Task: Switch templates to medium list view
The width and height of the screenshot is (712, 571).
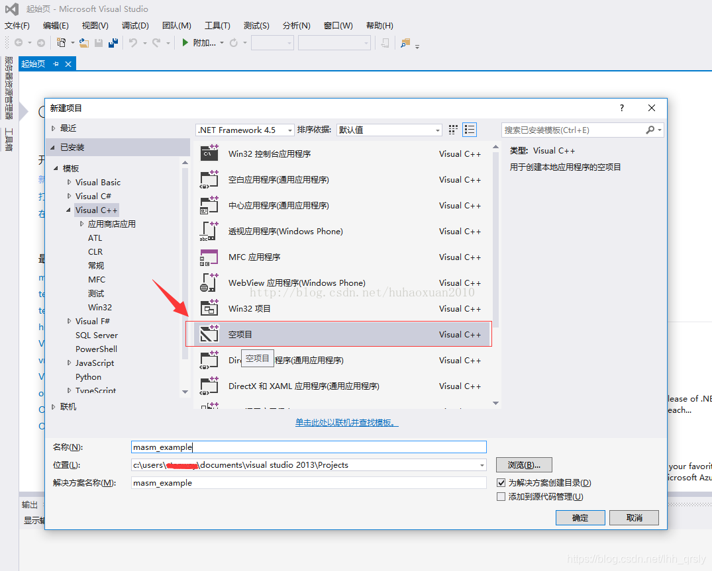Action: pyautogui.click(x=470, y=130)
